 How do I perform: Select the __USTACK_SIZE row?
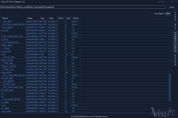click(x=84, y=84)
